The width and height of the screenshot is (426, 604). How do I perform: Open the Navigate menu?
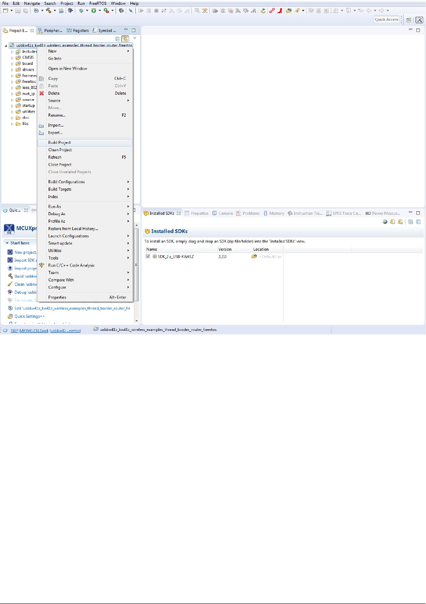point(32,4)
